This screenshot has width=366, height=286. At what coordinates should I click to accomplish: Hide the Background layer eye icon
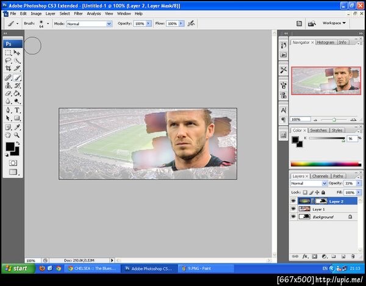click(293, 216)
